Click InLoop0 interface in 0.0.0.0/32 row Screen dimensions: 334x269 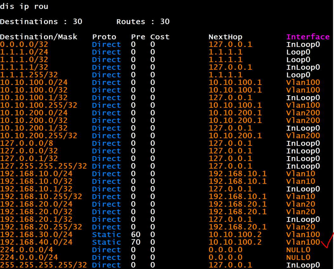pos(303,44)
